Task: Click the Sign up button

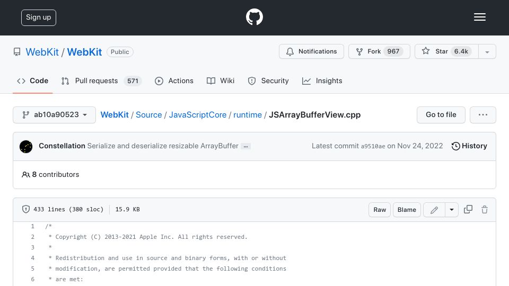Action: 39,17
